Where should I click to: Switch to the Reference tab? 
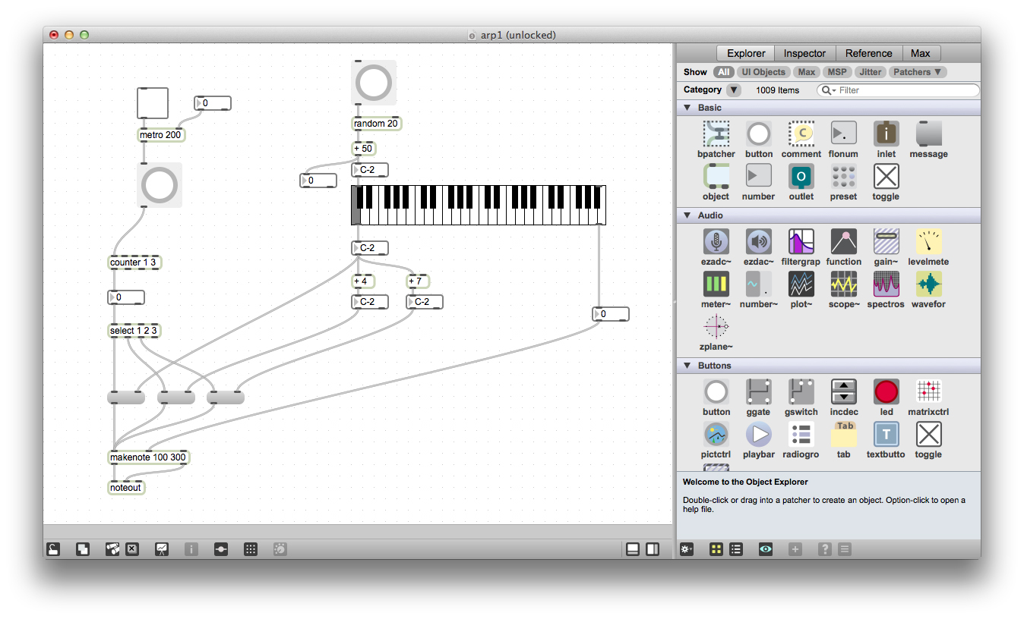[869, 53]
